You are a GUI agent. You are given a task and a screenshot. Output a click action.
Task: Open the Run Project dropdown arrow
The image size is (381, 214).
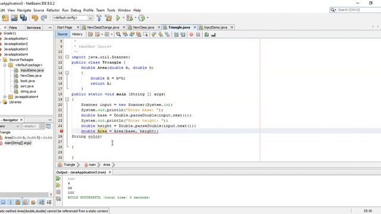tap(123, 18)
